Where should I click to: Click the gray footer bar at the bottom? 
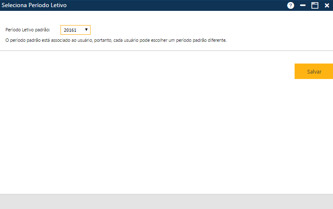[x=166, y=201]
